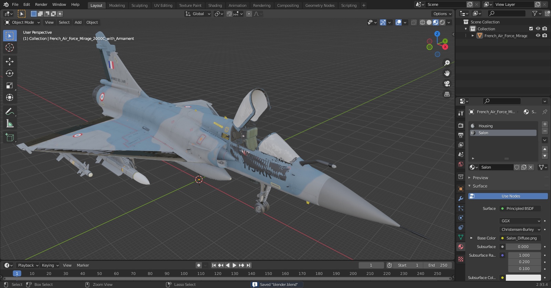Open the Tool properties tab
This screenshot has height=288, width=551.
pyautogui.click(x=461, y=113)
